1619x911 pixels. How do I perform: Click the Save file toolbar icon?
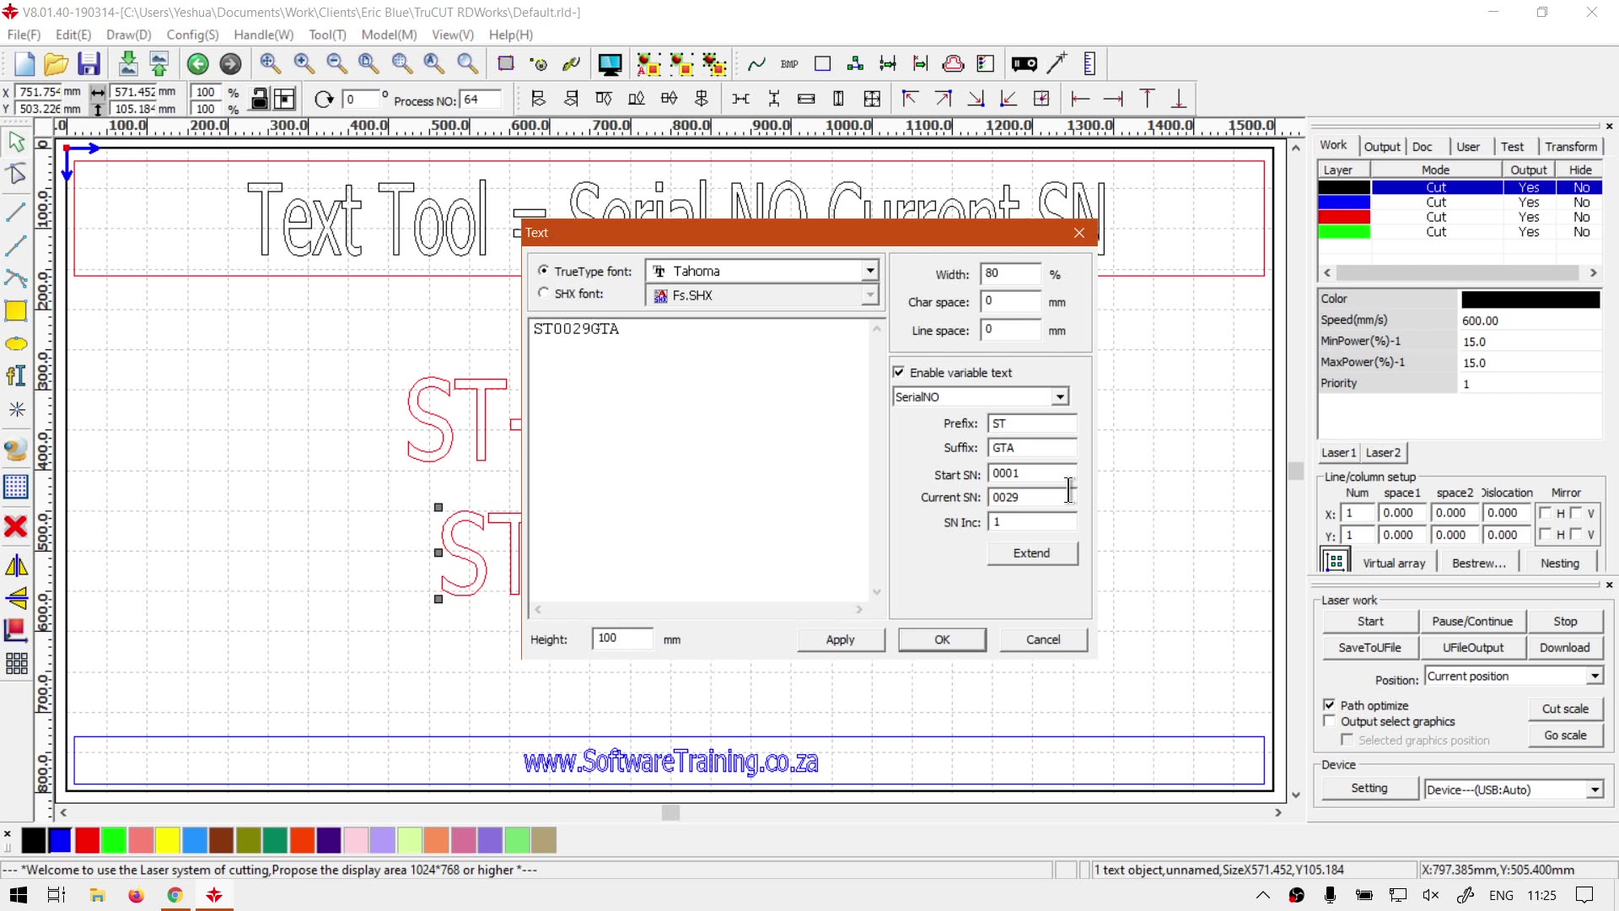point(89,64)
